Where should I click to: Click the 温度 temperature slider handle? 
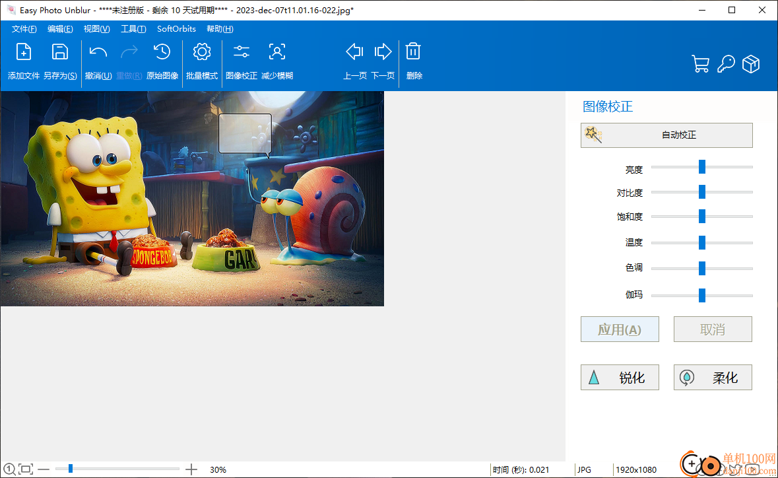[x=701, y=242]
